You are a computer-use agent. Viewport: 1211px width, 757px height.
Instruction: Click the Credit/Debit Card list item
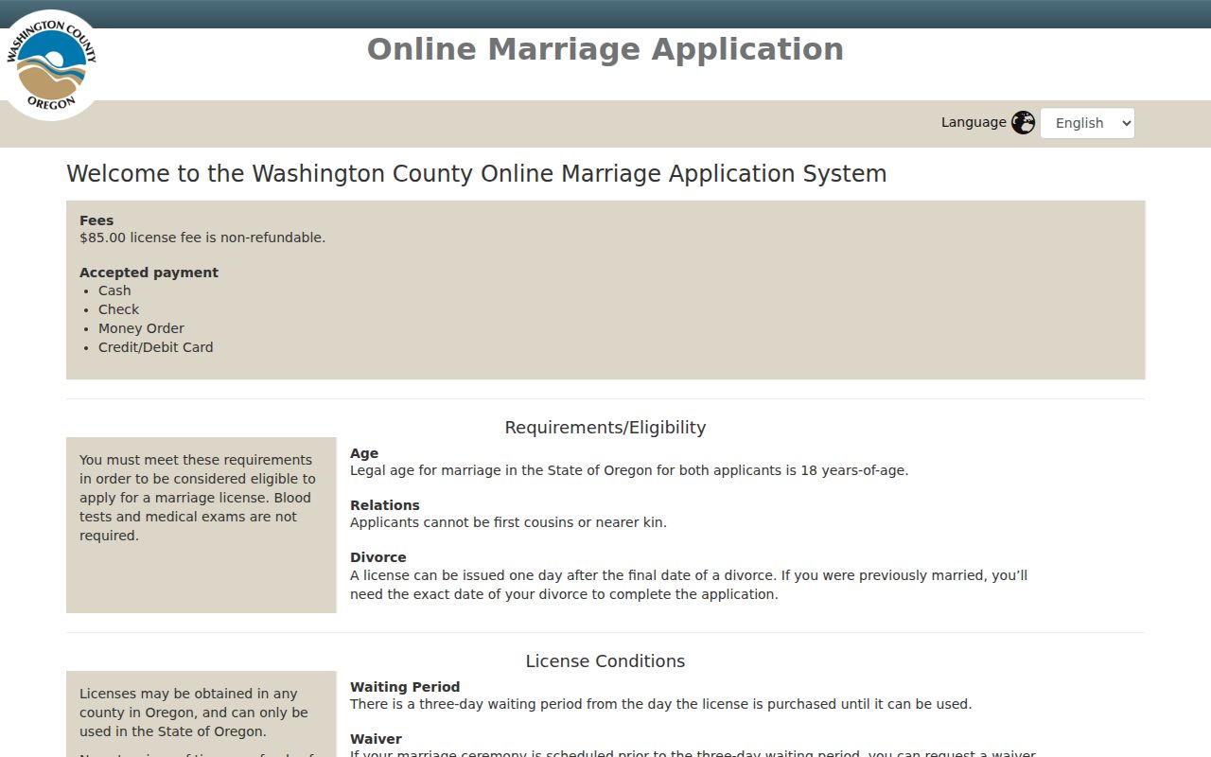click(x=156, y=347)
